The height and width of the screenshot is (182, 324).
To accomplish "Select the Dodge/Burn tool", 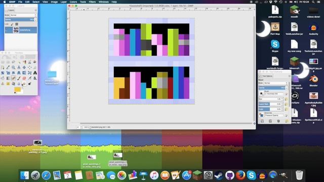I will pyautogui.click(x=29, y=83).
